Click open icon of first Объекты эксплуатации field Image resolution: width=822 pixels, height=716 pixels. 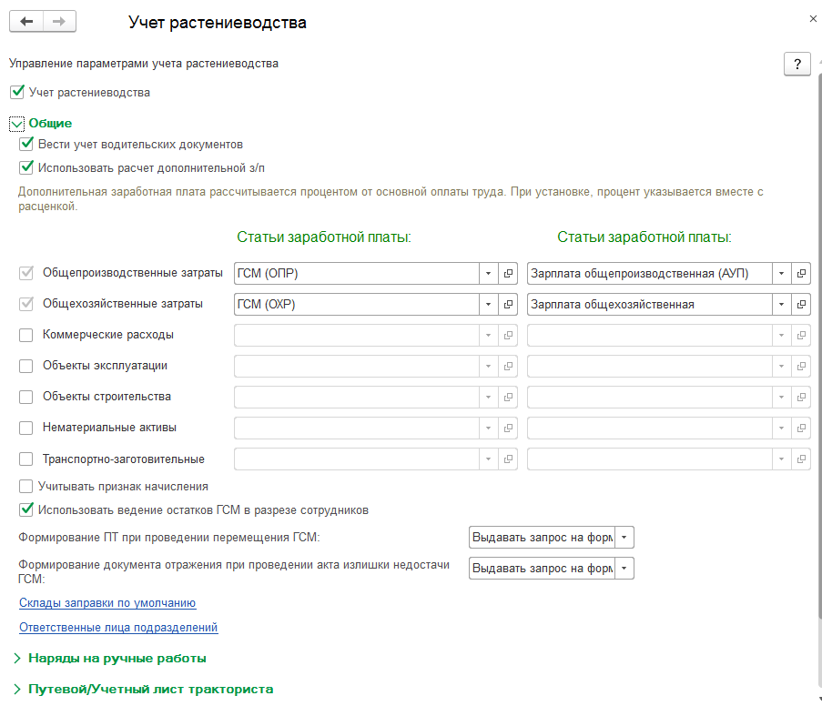(508, 366)
